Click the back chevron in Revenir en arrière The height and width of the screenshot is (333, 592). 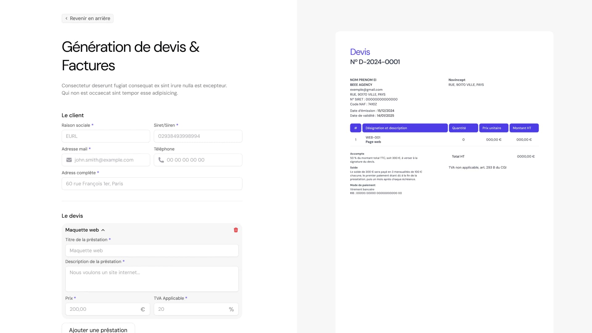coord(66,18)
